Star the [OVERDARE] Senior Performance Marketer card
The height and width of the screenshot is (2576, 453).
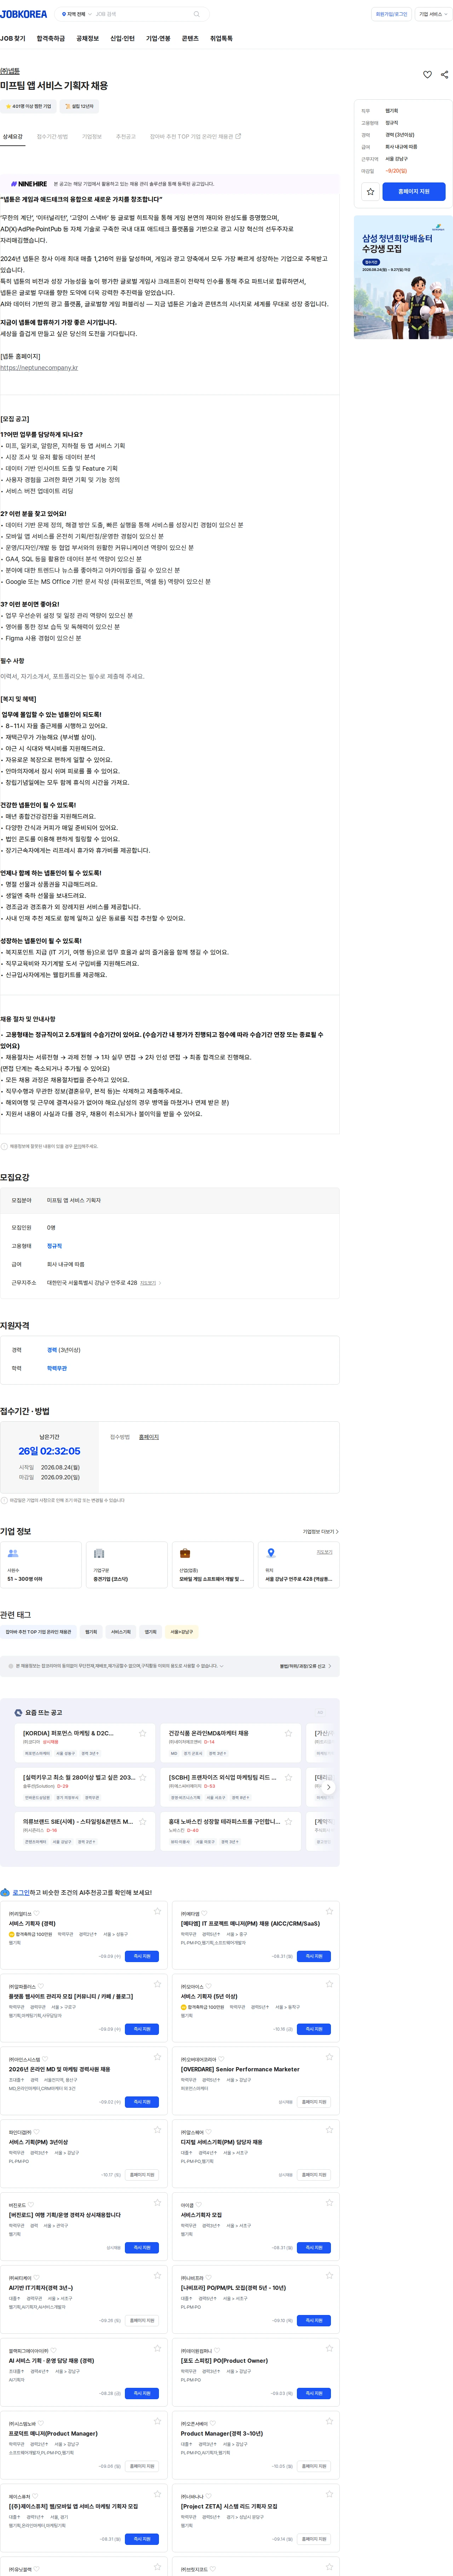(329, 2057)
